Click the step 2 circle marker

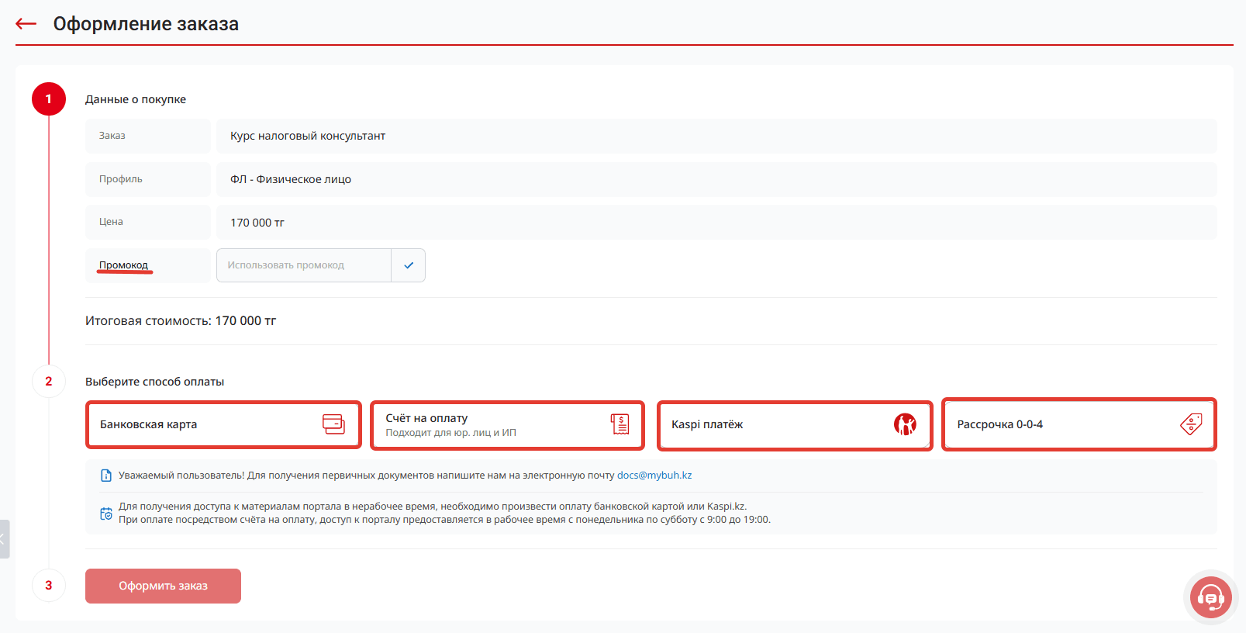(49, 382)
